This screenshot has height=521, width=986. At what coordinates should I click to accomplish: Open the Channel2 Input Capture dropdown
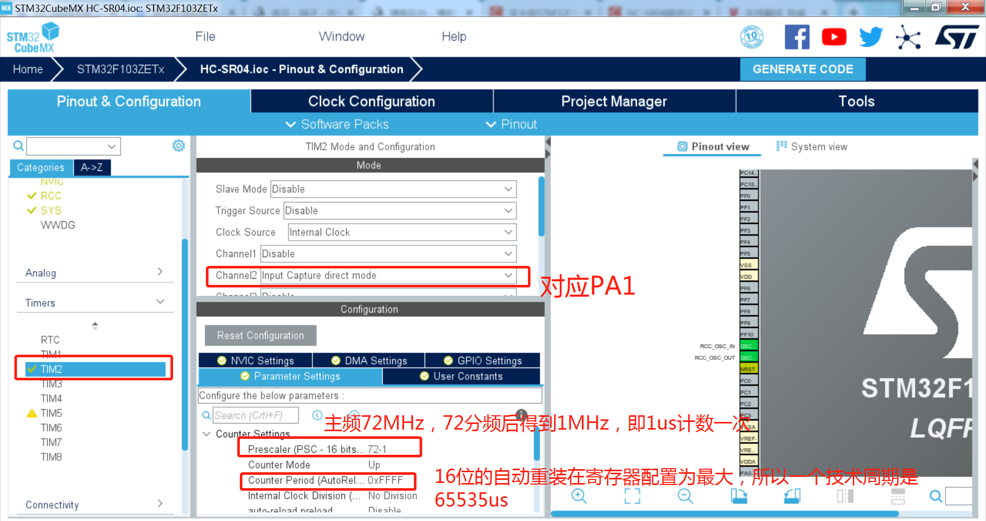click(388, 275)
